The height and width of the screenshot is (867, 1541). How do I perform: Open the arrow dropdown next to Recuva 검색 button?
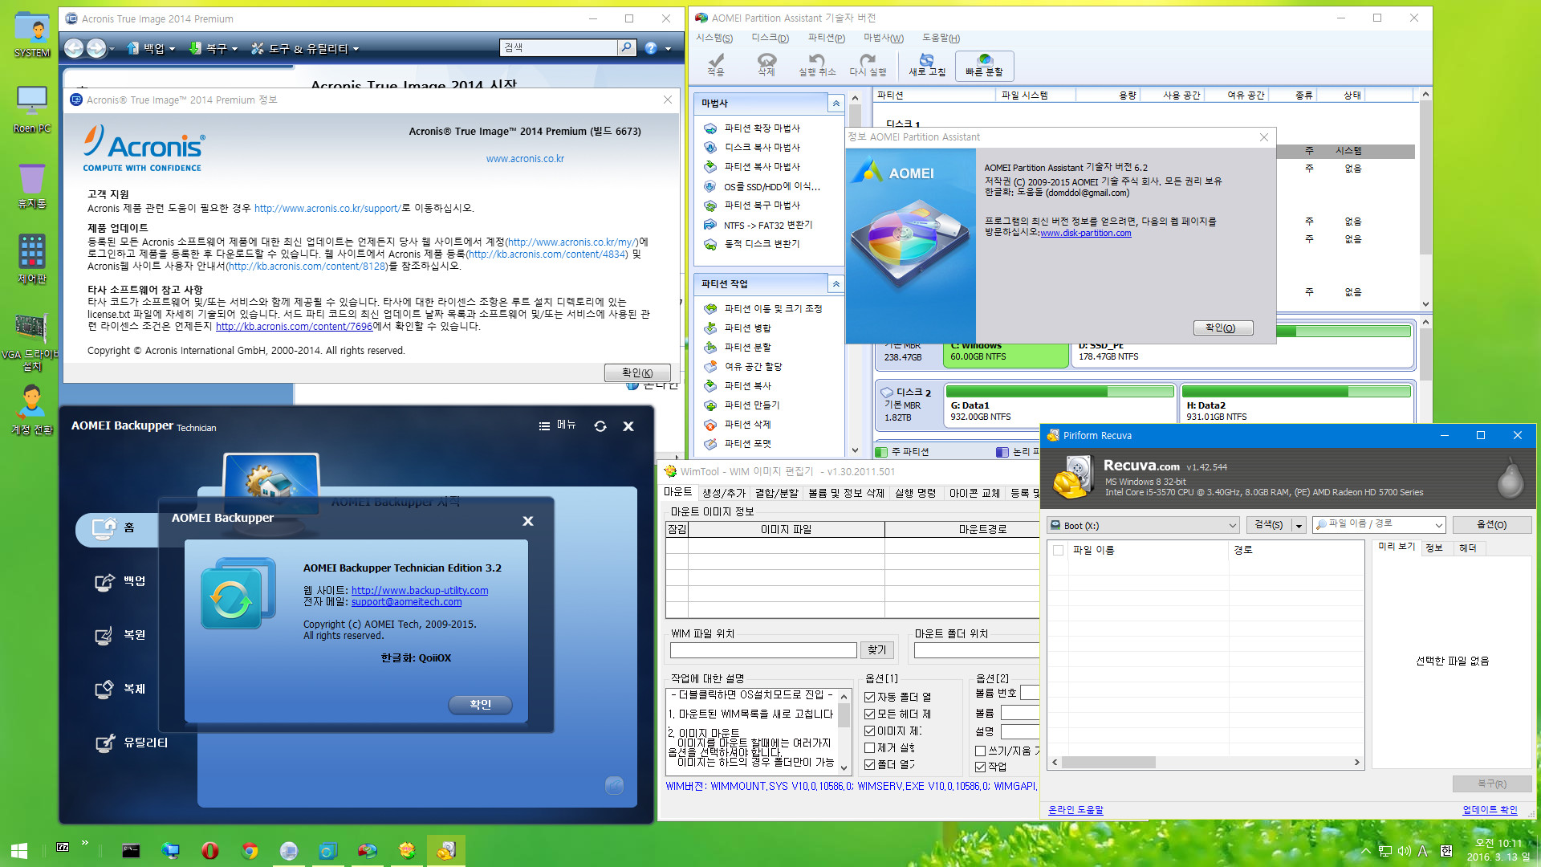(1299, 526)
